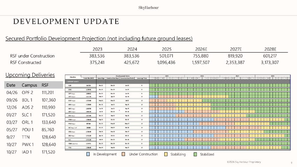Screen dimensions: 297x167
Task: Click the green Stabilized legend swatch
Action: pos(195,154)
